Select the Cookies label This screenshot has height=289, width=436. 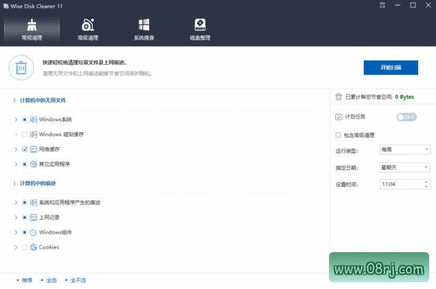pos(49,247)
